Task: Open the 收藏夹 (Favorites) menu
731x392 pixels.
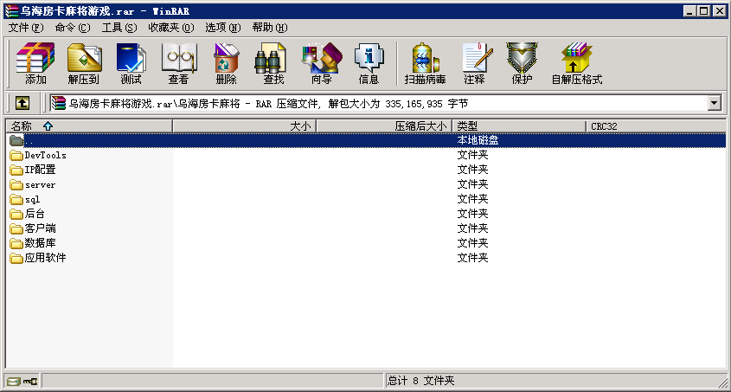Action: pos(170,28)
